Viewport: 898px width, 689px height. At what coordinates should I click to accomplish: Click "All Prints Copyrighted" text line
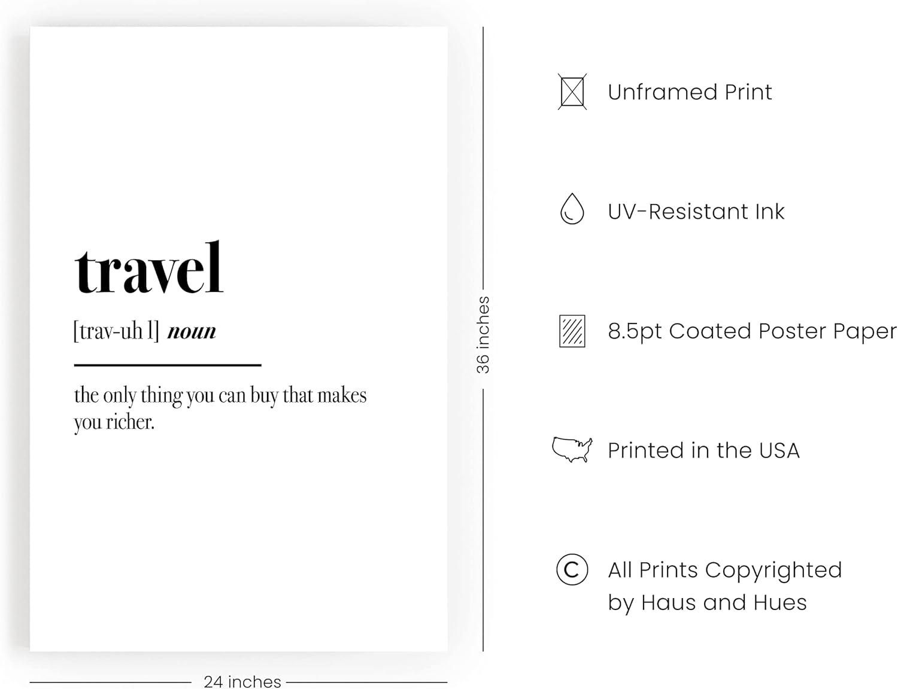[724, 570]
